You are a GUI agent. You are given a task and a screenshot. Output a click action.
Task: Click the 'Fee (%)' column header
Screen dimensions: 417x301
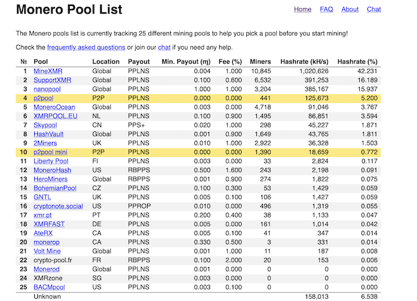coord(230,62)
